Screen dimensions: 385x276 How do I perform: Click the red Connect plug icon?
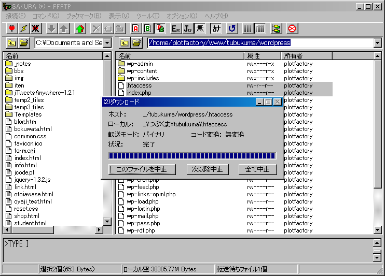(x=12, y=28)
